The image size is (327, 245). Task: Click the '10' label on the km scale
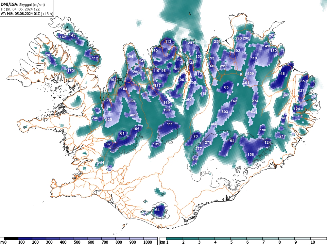click(313, 242)
